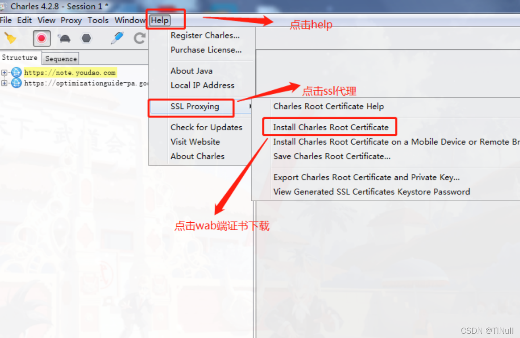
Task: Open About Charles menu entry
Action: [x=197, y=156]
